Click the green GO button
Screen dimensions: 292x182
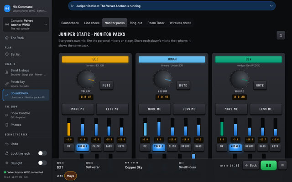[269, 165]
